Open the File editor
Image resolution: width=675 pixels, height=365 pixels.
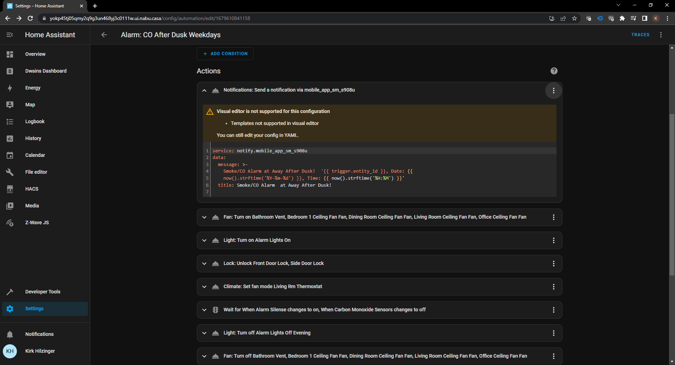tap(36, 172)
